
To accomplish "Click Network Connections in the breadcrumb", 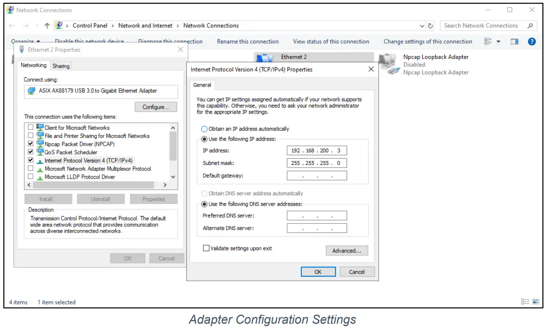I will 211,26.
